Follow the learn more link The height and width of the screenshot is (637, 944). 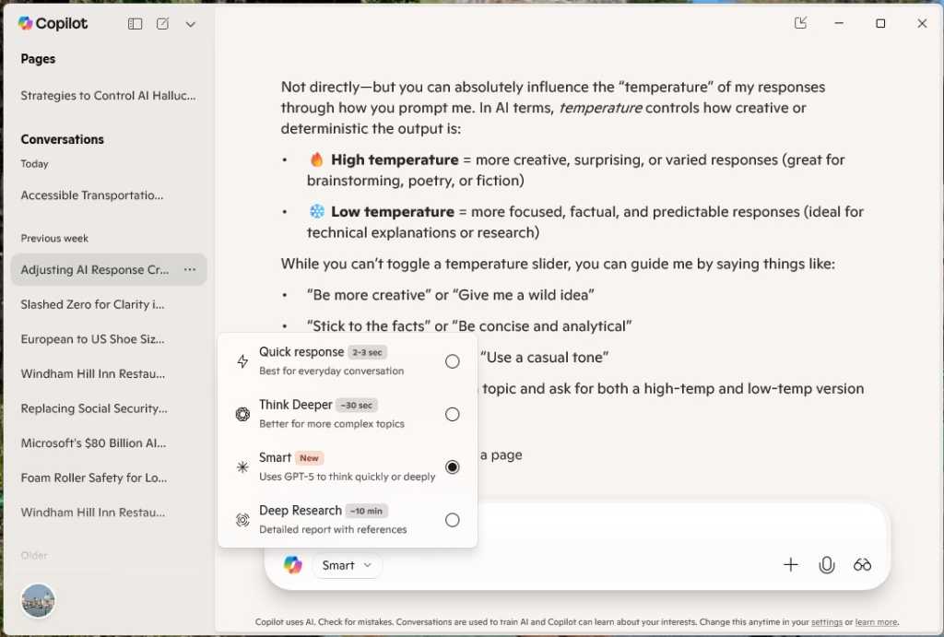pyautogui.click(x=876, y=622)
